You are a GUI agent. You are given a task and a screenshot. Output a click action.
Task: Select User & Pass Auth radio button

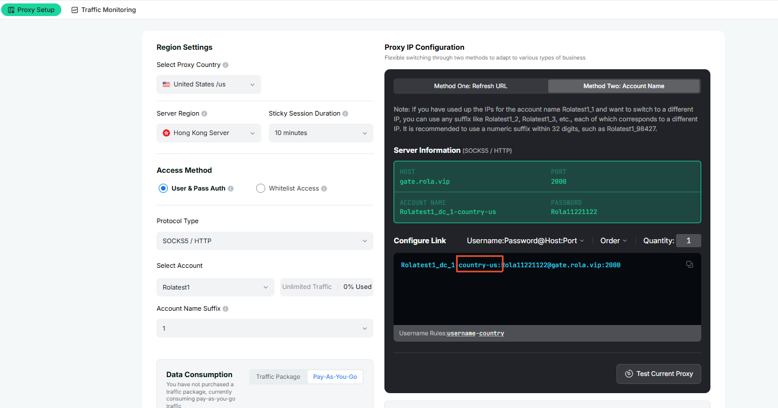tap(163, 188)
